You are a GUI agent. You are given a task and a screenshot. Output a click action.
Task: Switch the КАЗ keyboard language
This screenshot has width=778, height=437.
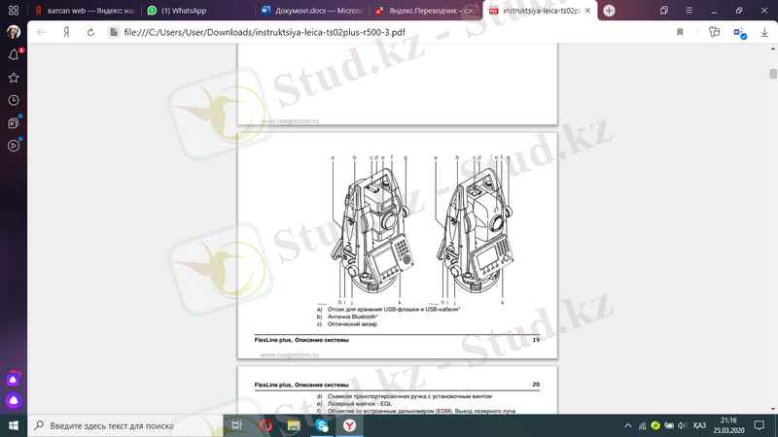pos(699,425)
